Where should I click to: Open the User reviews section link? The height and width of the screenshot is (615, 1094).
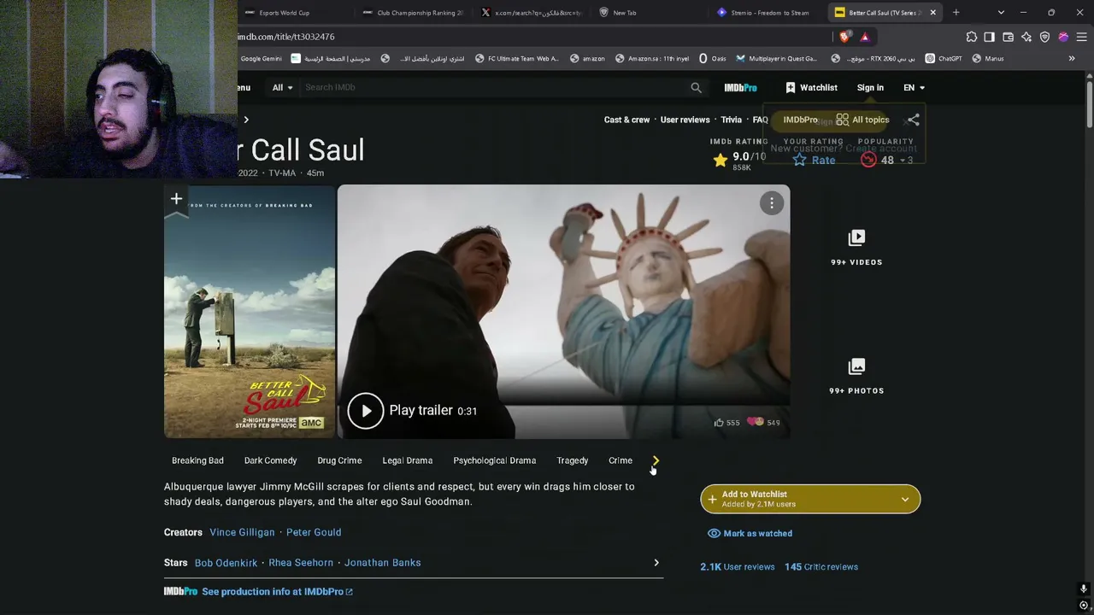coord(685,120)
